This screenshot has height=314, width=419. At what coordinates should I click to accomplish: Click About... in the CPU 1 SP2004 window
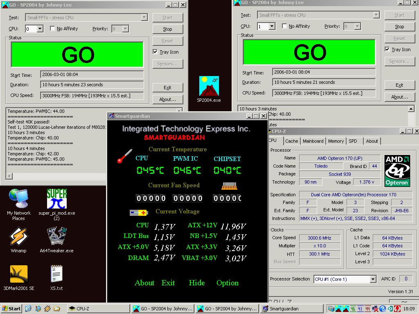[399, 97]
